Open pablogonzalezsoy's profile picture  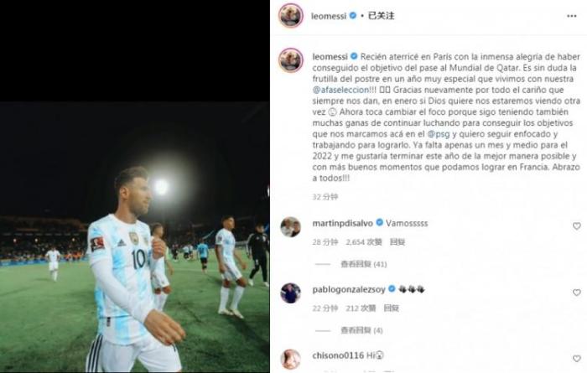(x=290, y=293)
